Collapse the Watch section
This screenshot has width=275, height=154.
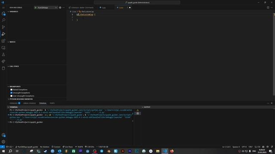[x=37, y=42]
